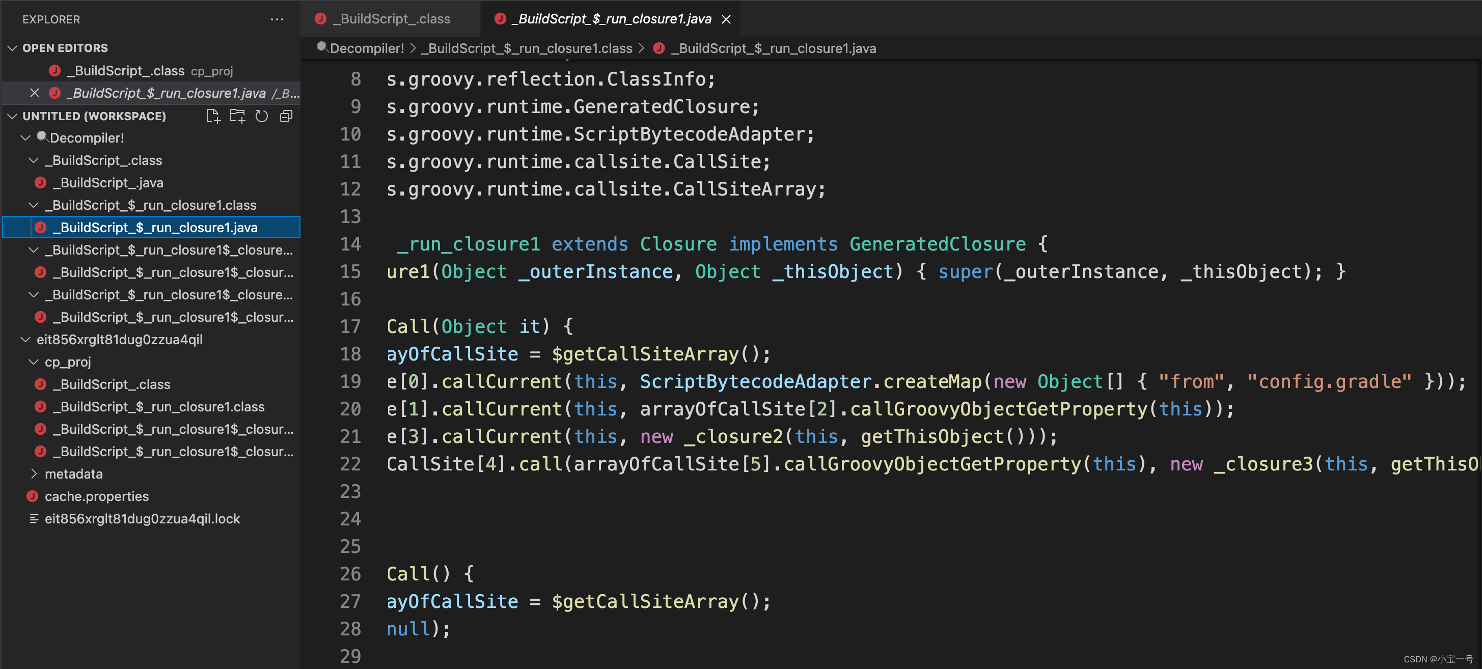Viewport: 1482px width, 669px height.
Task: Collapse all folders with the collapse icon
Action: tap(286, 117)
